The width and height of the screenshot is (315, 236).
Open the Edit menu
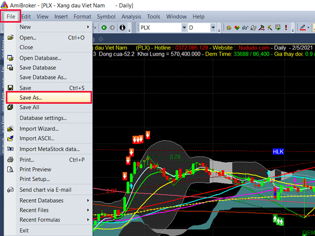[26, 16]
